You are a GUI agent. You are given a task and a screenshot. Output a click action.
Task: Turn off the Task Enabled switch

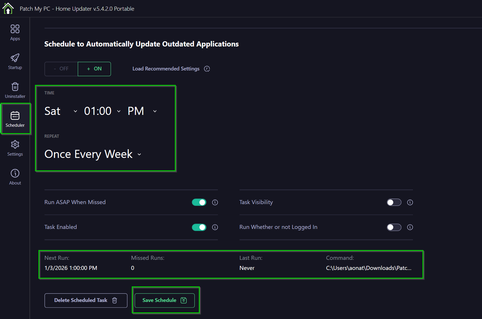coord(199,227)
